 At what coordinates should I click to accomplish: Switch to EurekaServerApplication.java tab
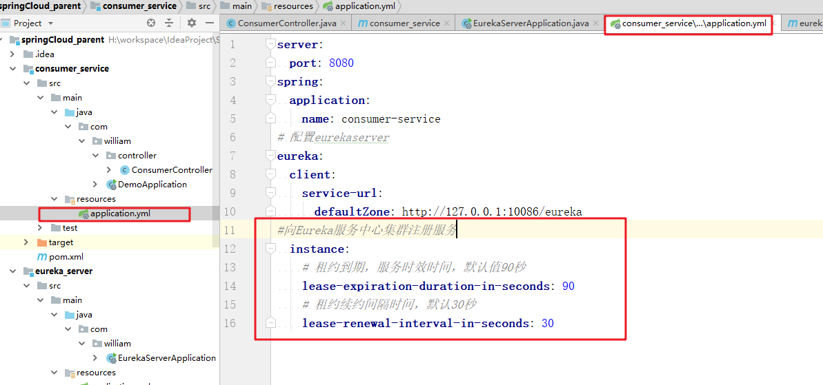tap(531, 23)
